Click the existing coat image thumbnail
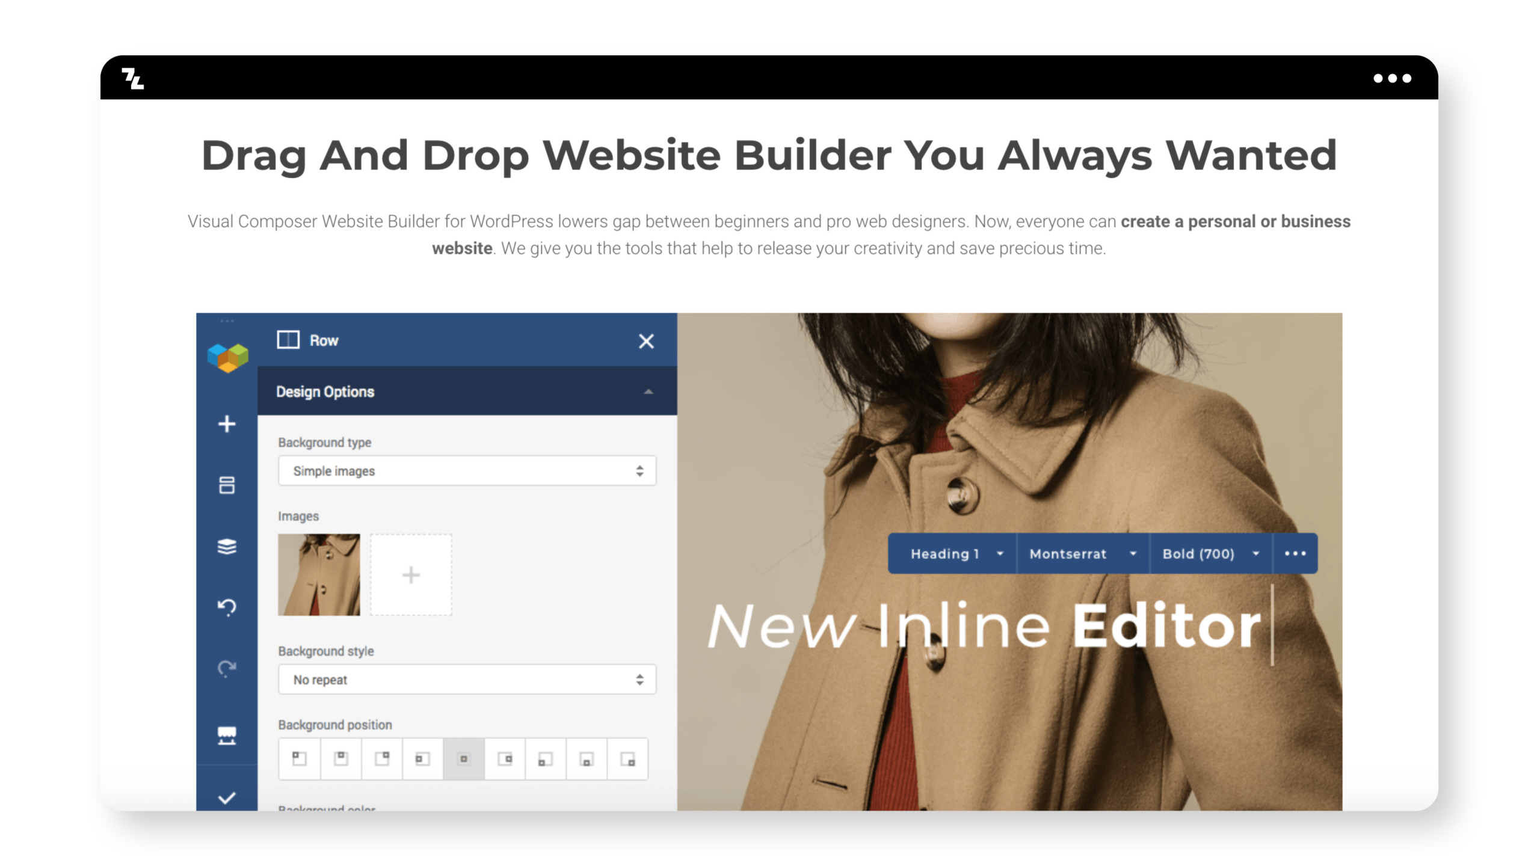Screen dimensions: 1540x866 coord(321,574)
